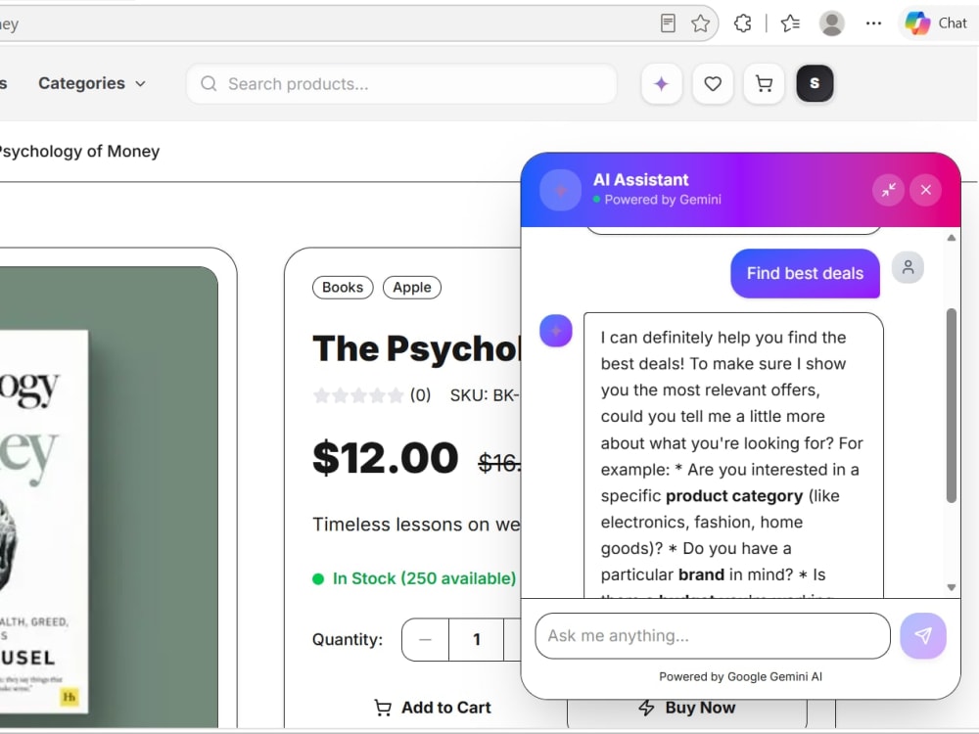Click the book cover image
This screenshot has width=979, height=734.
[44, 522]
